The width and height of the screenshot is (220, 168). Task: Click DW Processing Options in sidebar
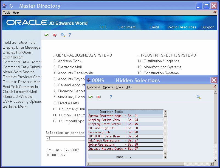(x=22, y=101)
